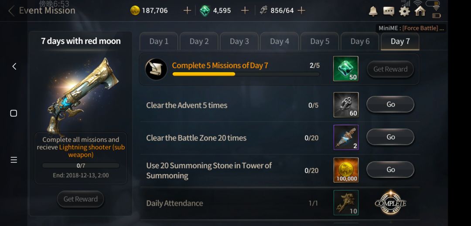Claim Get Reward for Day 7 missions
The width and height of the screenshot is (471, 226).
390,69
